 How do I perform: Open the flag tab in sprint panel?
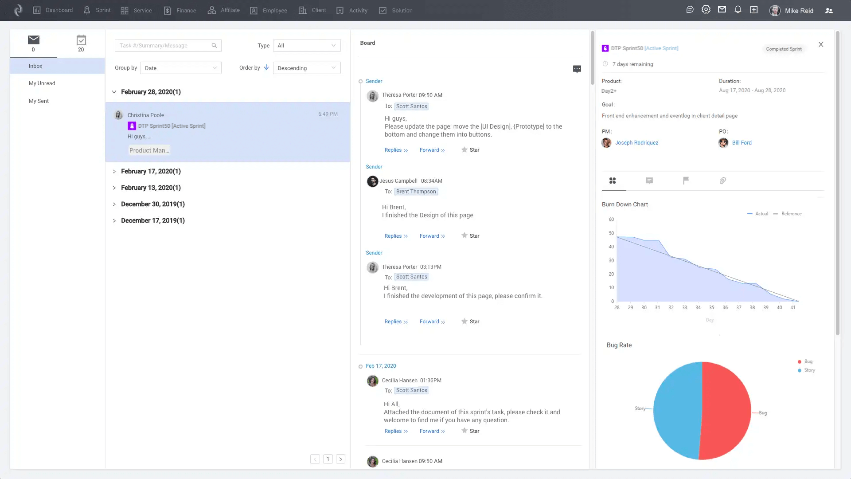tap(686, 181)
